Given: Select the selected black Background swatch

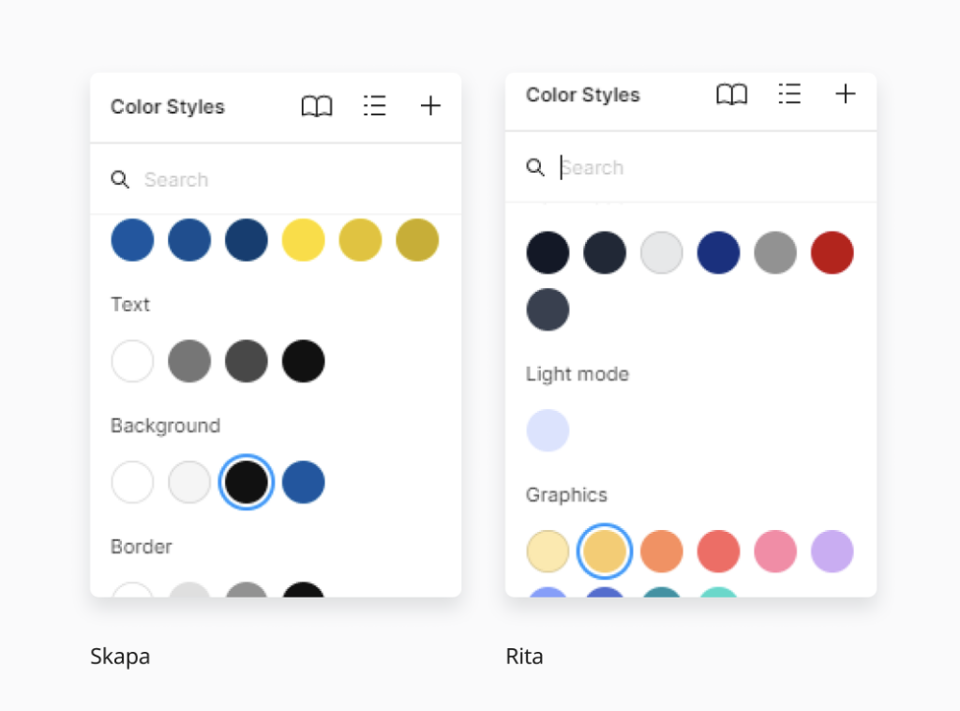Looking at the screenshot, I should pos(247,482).
